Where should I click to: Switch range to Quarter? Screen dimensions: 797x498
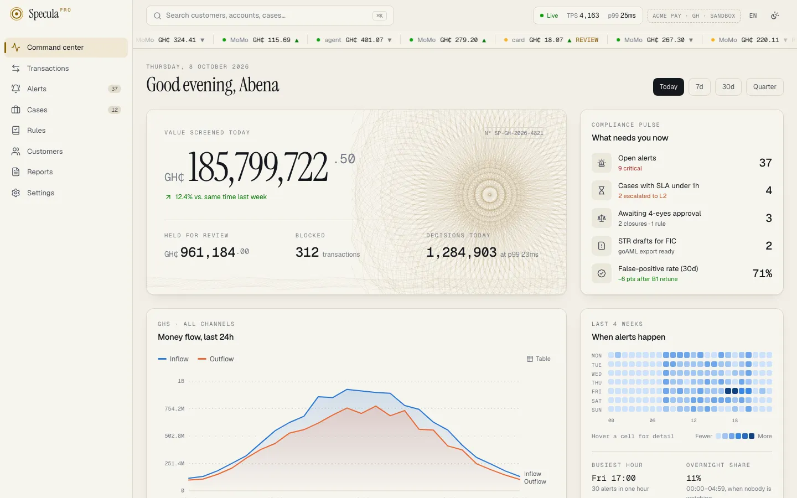tap(765, 87)
